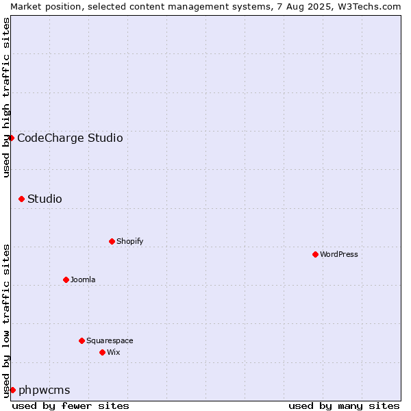Click the 'used by high traffic sites' axis label
This screenshot has width=411, height=411.
tap(5, 97)
